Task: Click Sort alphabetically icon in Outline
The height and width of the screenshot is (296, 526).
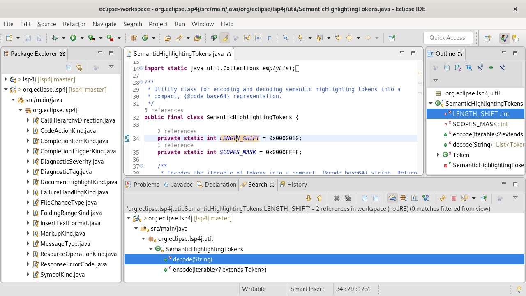Action: click(458, 68)
